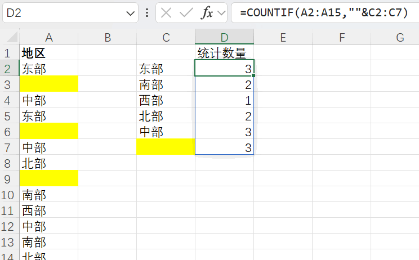Click the Name Box showing D2
419x260 pixels.
coord(70,12)
